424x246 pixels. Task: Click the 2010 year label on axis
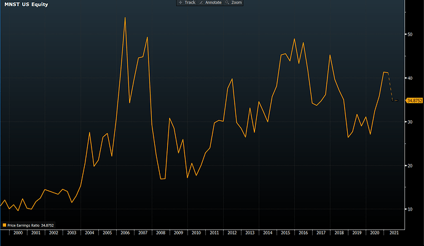click(x=197, y=233)
